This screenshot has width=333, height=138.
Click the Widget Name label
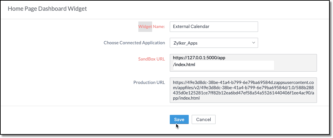(151, 26)
